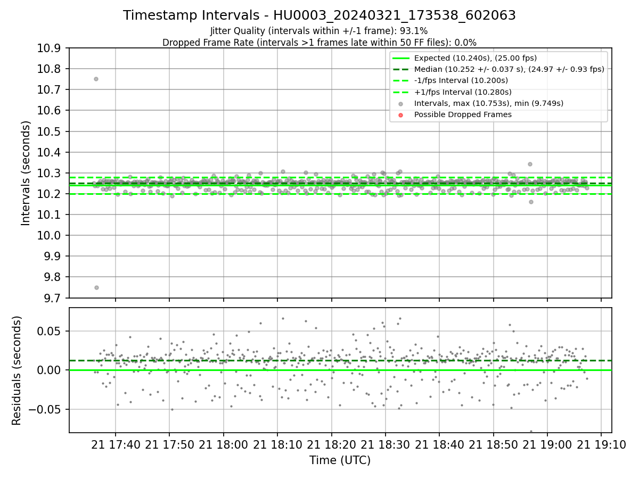Screen dimensions: 639x479
Task: Click the high interval point near 10.34 seconds
Action: pyautogui.click(x=530, y=164)
